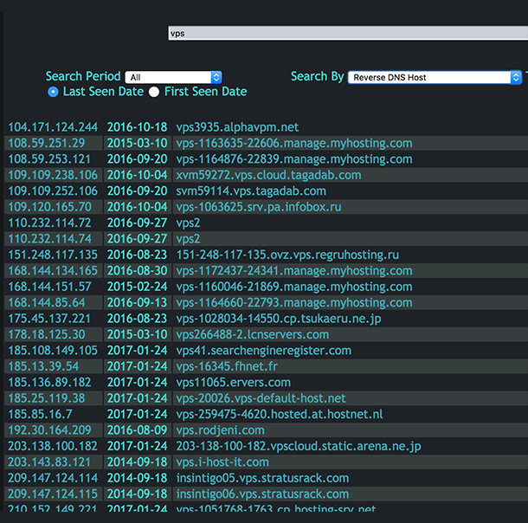
Task: Click IP address 168.144.134.165
Action: tap(53, 271)
